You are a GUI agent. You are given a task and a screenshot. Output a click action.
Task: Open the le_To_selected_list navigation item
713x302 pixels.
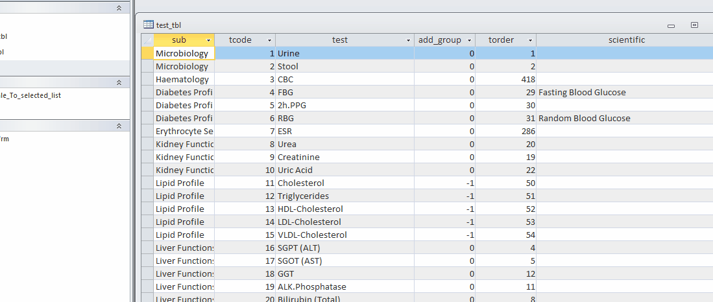[x=35, y=95]
